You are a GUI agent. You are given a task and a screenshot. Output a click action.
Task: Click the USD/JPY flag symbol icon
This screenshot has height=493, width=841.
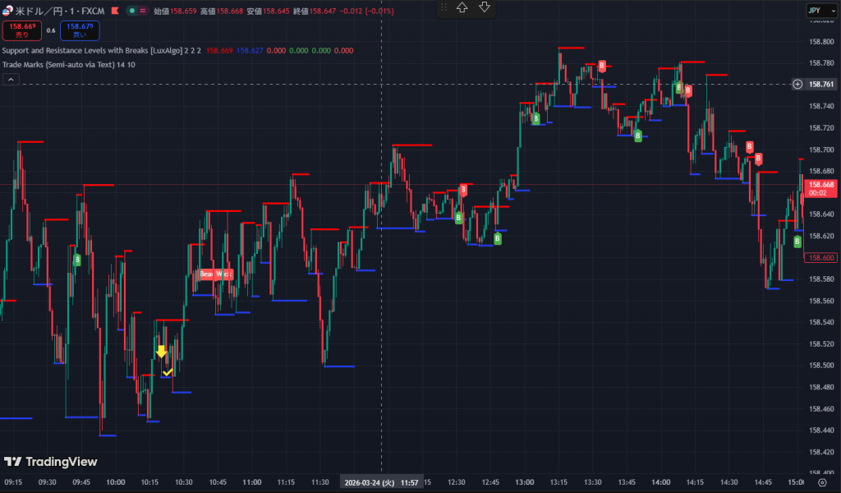tap(7, 12)
